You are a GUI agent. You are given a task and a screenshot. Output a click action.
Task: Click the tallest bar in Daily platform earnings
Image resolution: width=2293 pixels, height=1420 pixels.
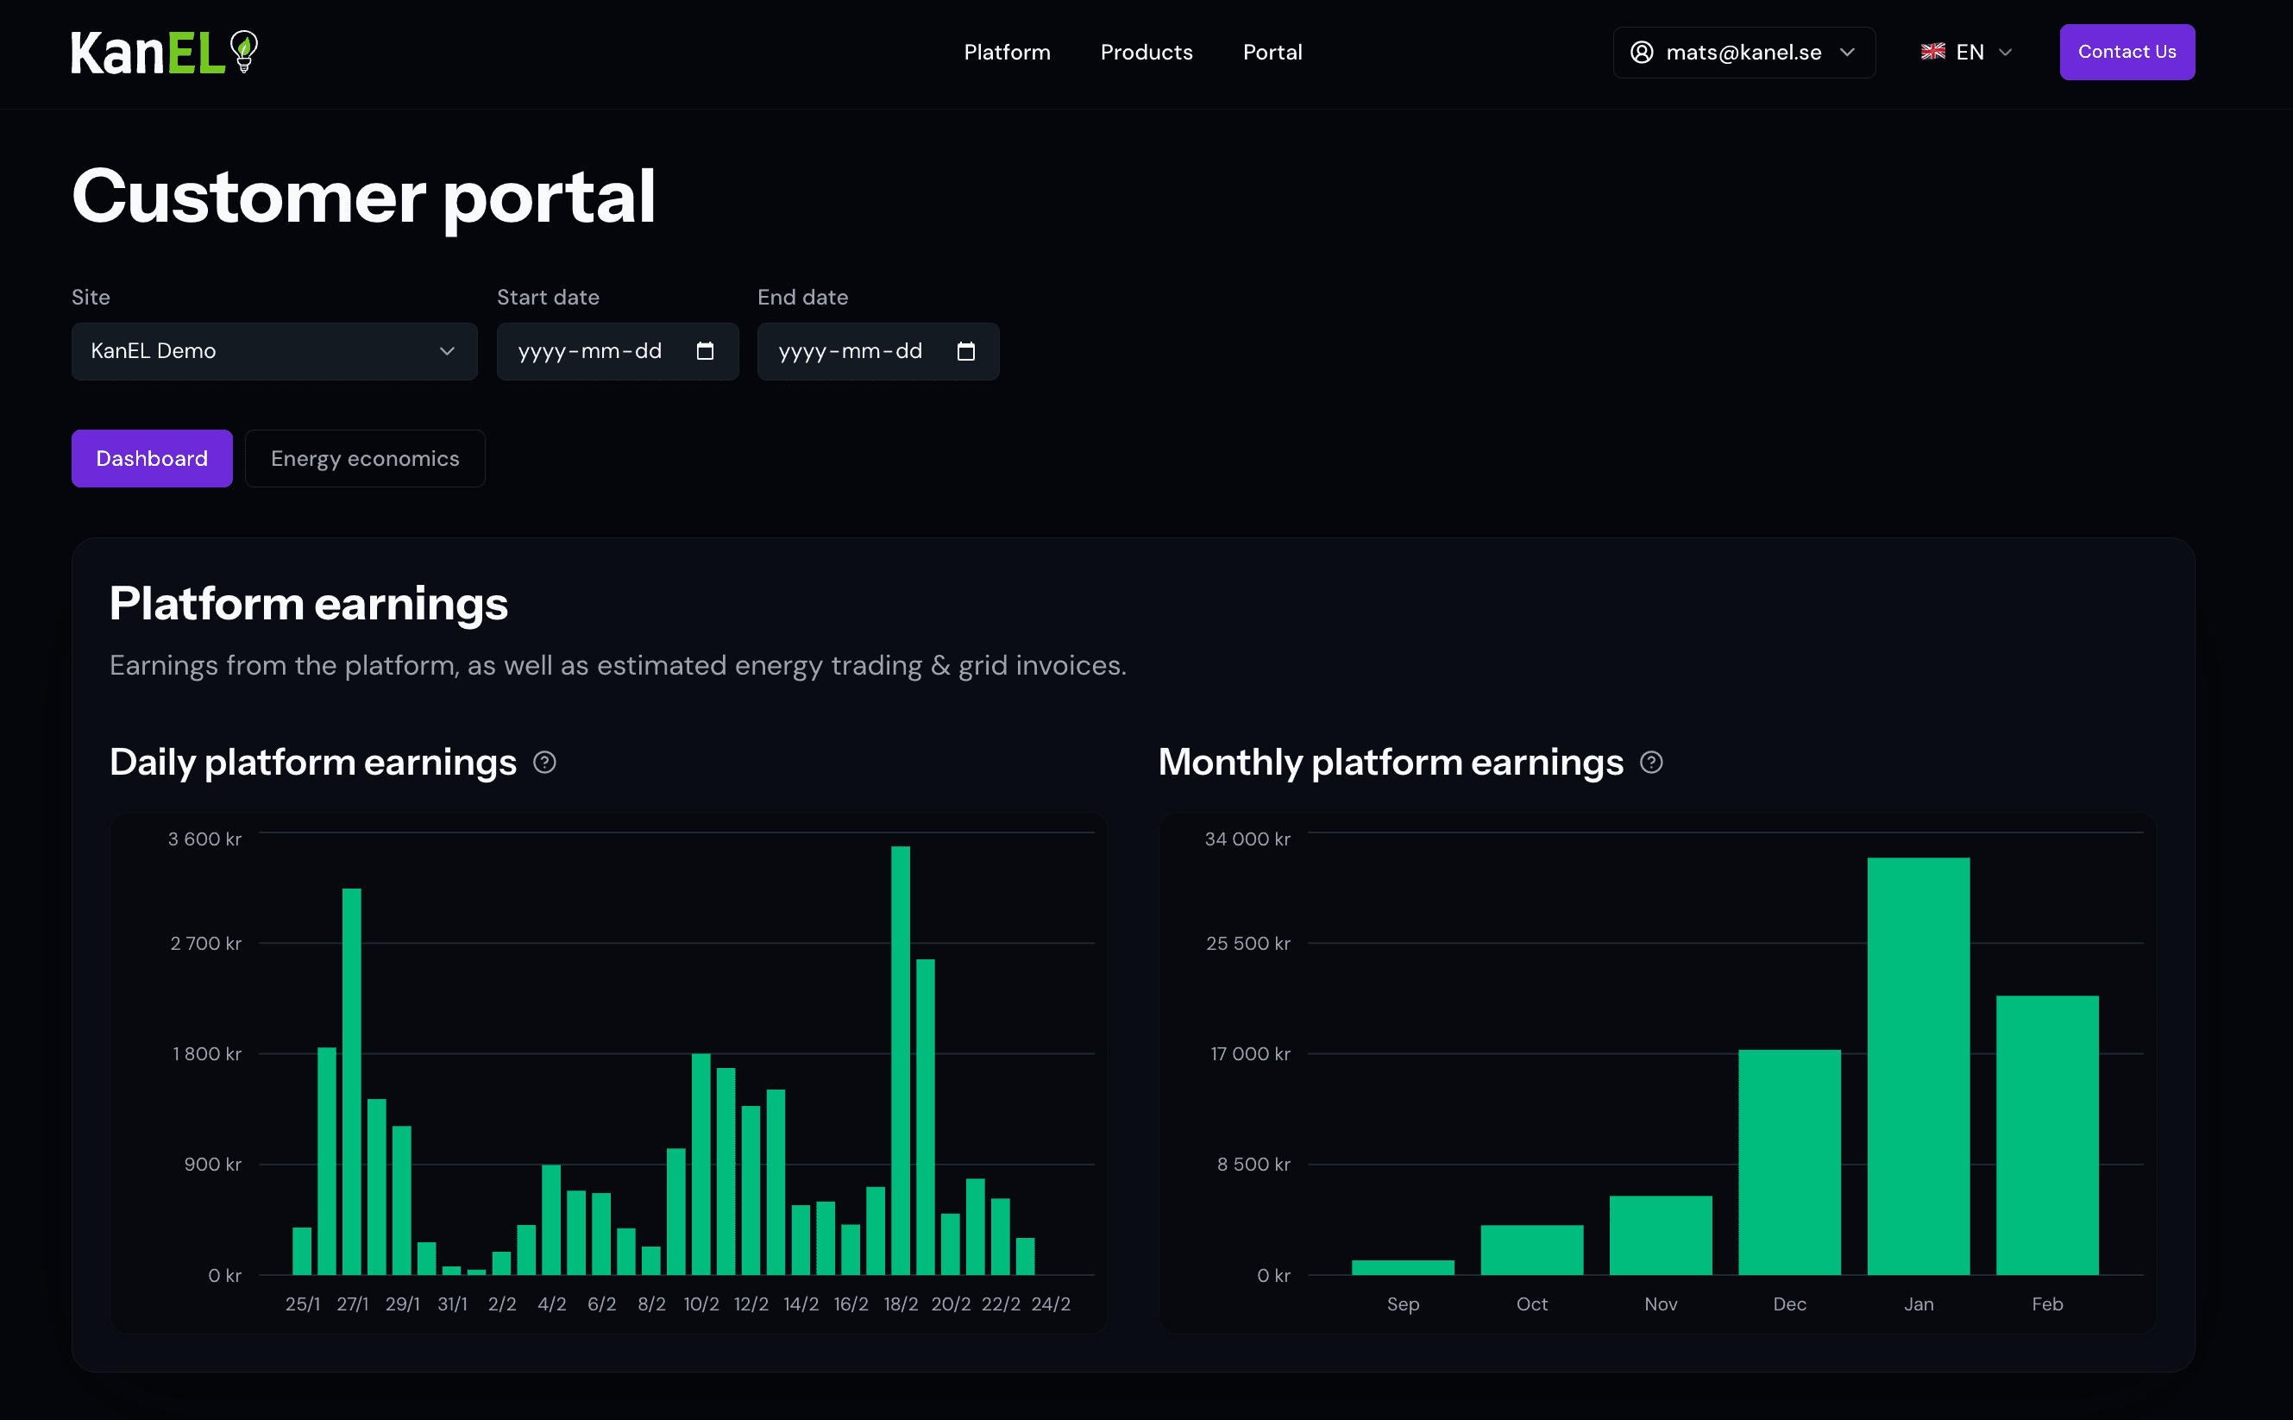901,1052
